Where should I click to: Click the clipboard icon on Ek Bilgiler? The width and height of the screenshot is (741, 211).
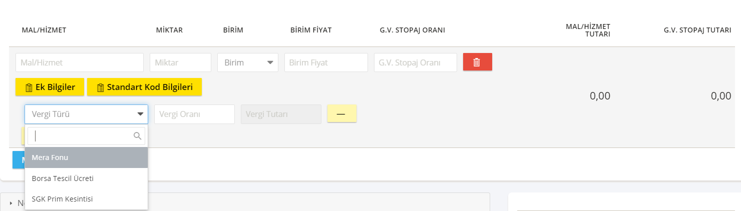(x=29, y=87)
